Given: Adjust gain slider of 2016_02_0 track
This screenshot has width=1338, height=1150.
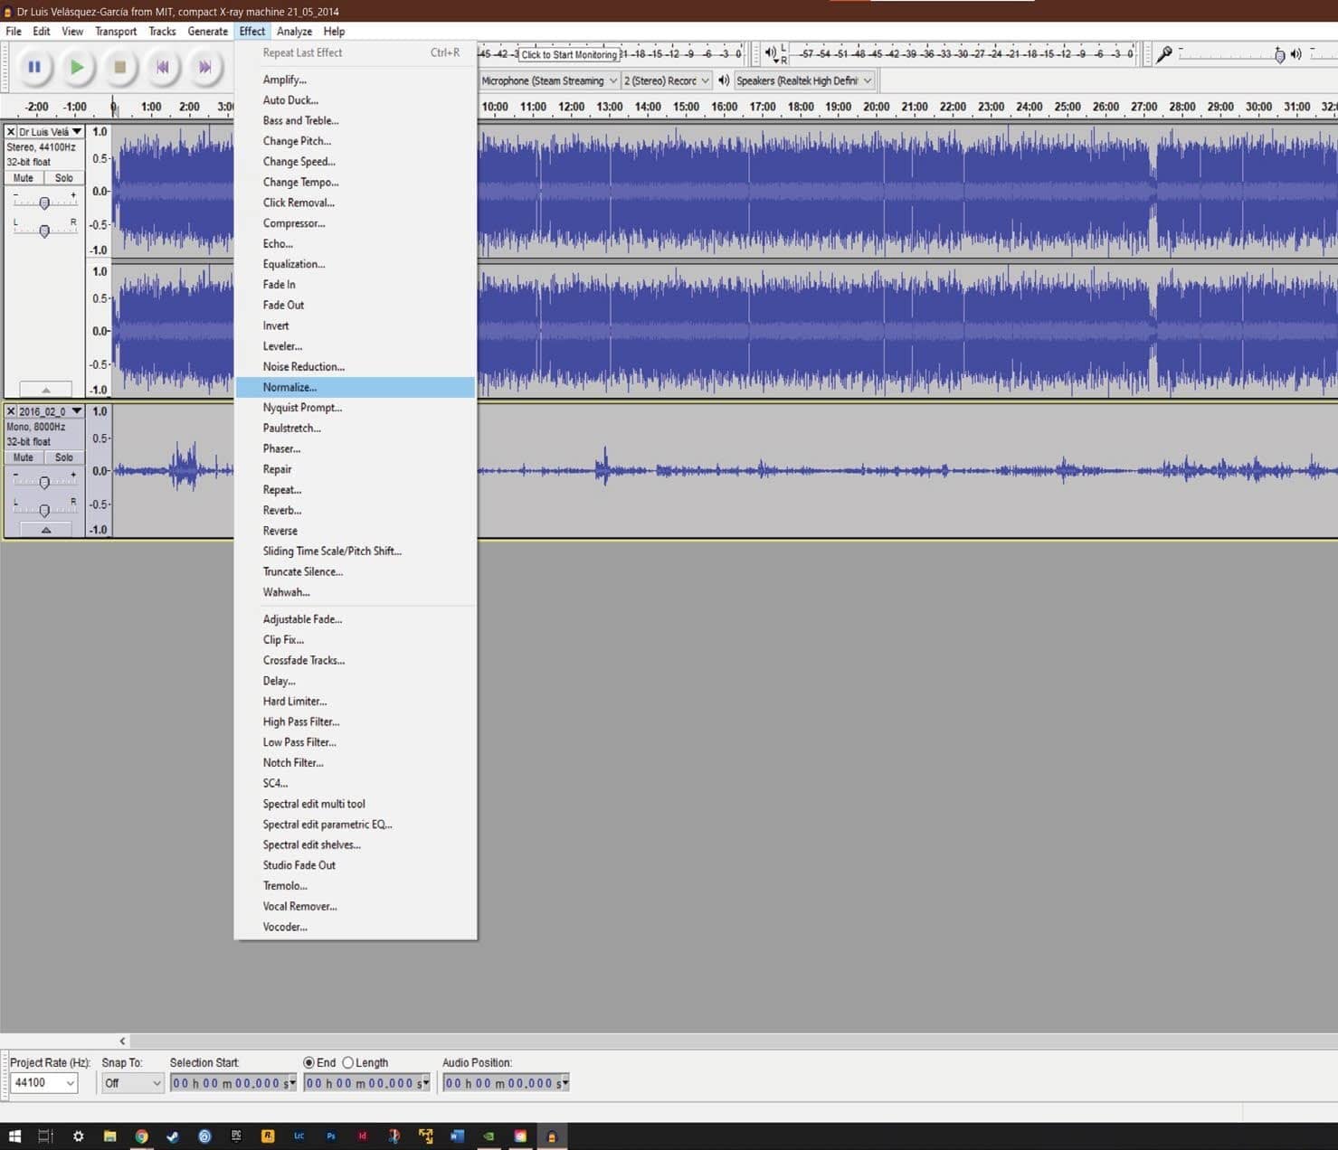Looking at the screenshot, I should click(x=44, y=482).
